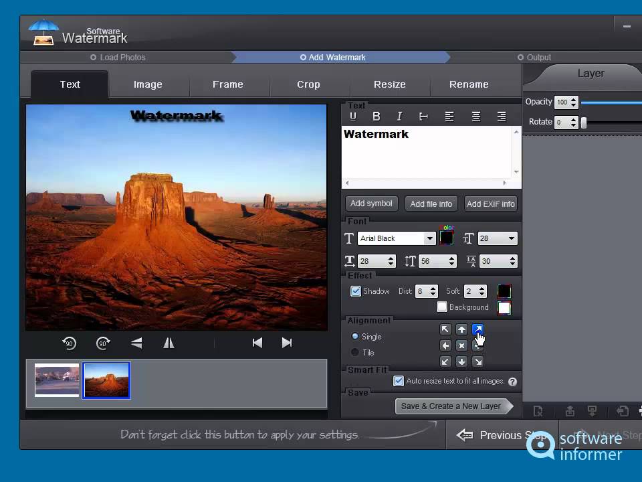The height and width of the screenshot is (482, 642).
Task: Switch to the Text tab
Action: coord(70,84)
